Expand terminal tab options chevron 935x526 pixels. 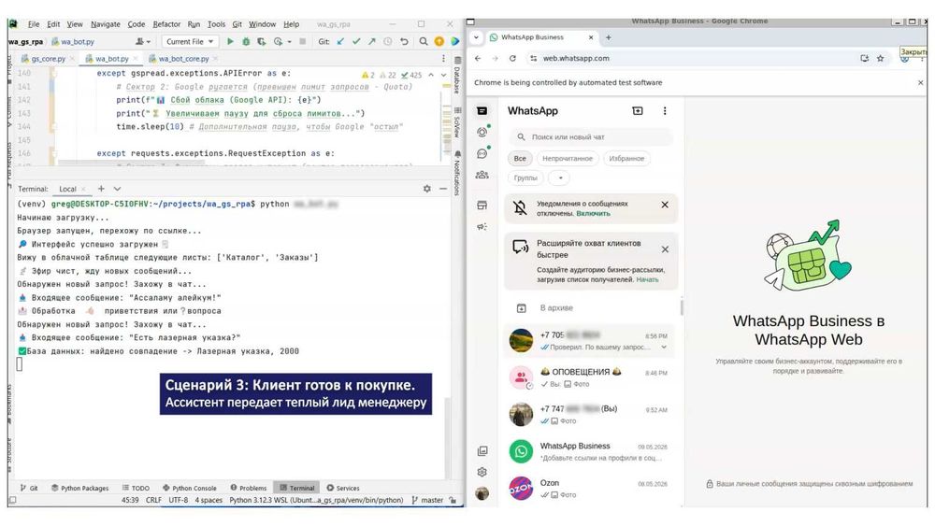[x=118, y=188]
